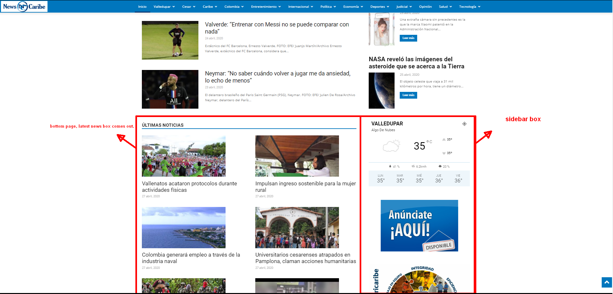Click the current temperature 35 °C reading

[x=423, y=145]
